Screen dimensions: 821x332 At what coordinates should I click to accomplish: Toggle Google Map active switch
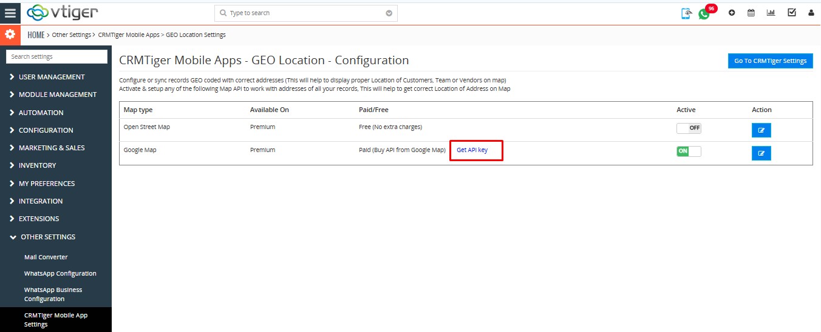(x=689, y=151)
